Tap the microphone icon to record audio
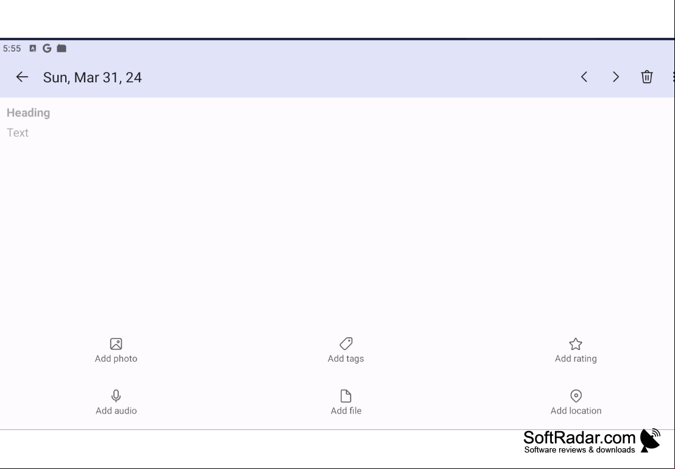This screenshot has height=469, width=675. tap(116, 396)
